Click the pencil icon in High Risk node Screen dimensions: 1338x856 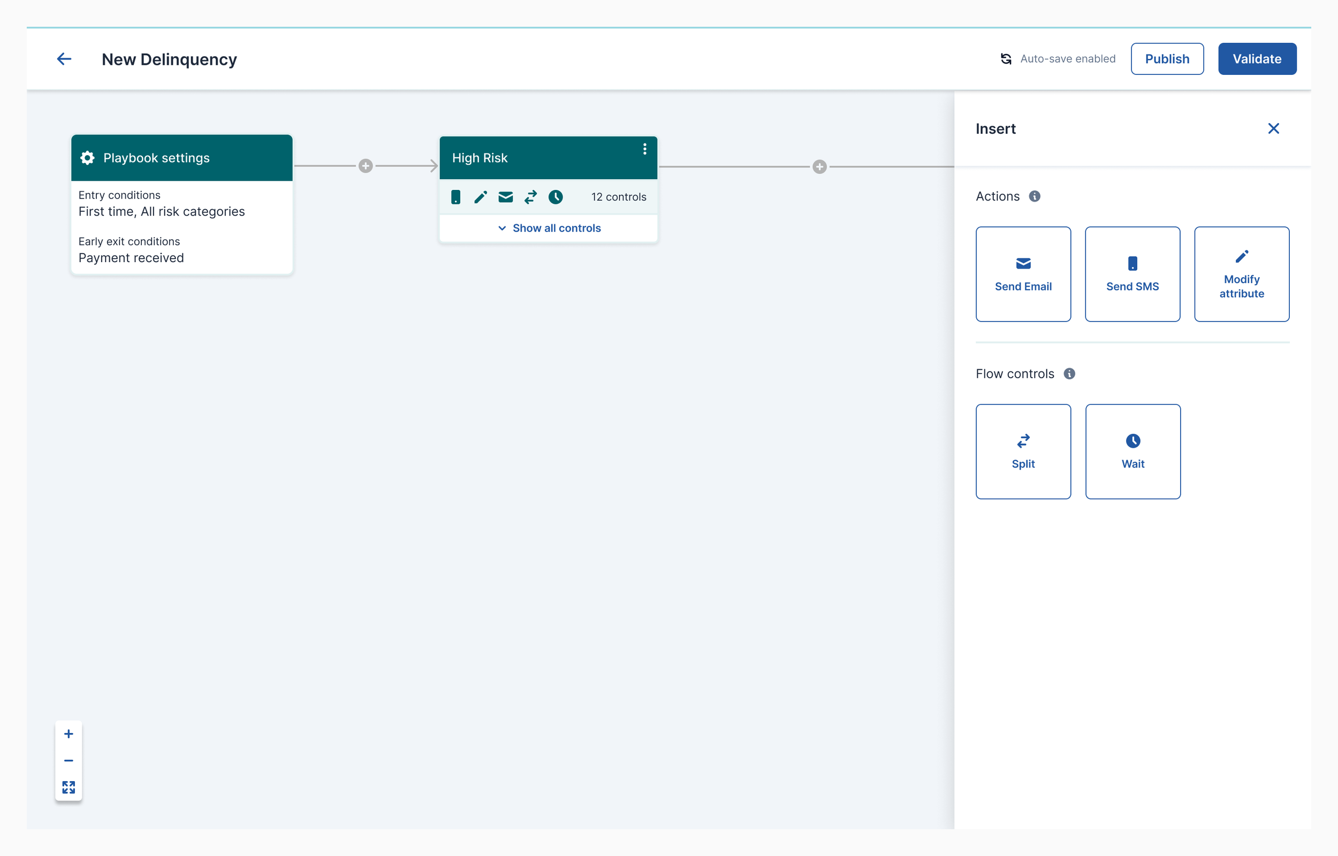480,197
